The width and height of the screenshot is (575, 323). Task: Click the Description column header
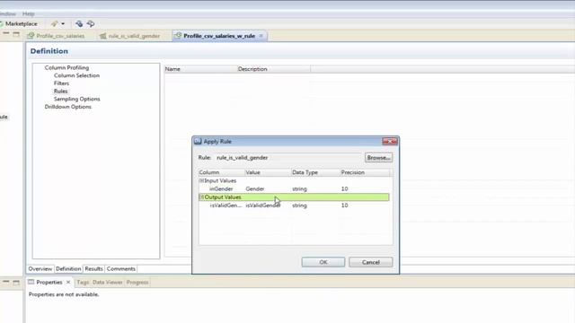pos(273,69)
